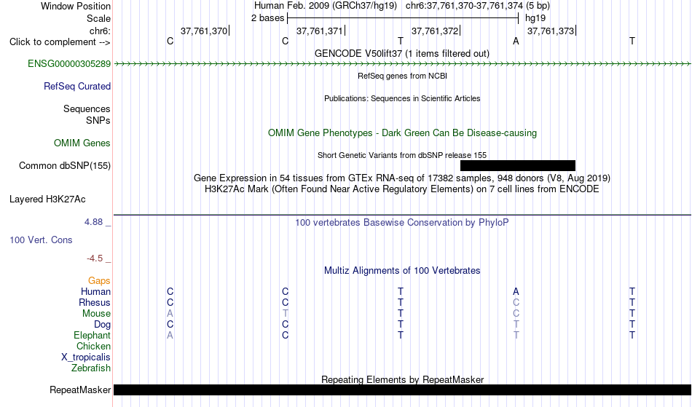Click Elephant row A base in first column
The height and width of the screenshot is (407, 692).
(170, 336)
